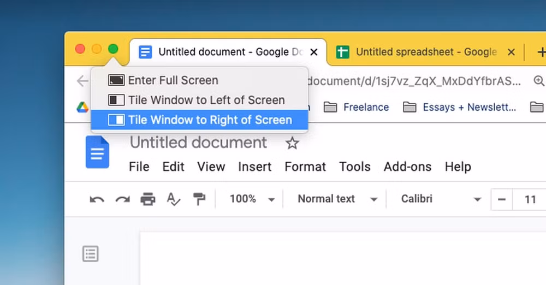Click the font size field showing 11
The height and width of the screenshot is (285, 546).
click(x=530, y=199)
